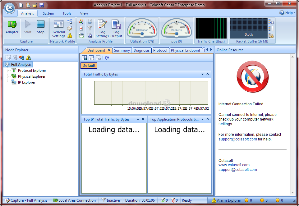299x206 pixels.
Task: Create a new project from quick access toolbar
Action: [x=21, y=5]
